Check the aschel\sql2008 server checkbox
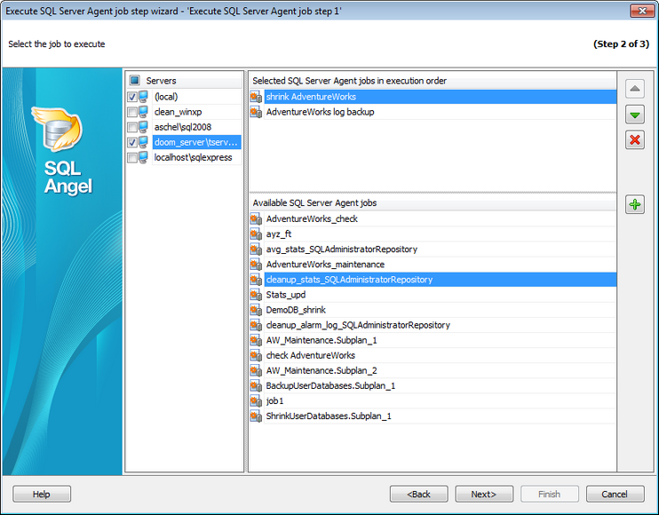The height and width of the screenshot is (515, 659). point(132,127)
